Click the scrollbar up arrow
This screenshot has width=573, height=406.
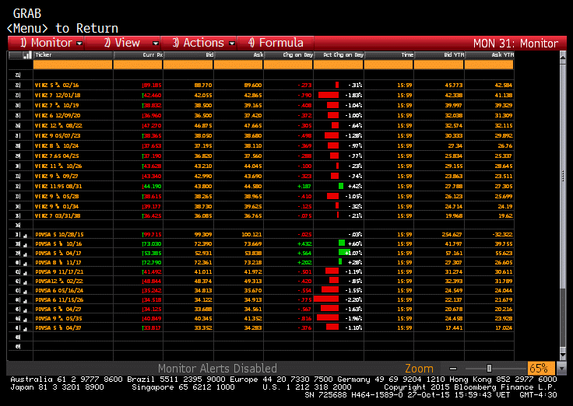click(x=563, y=57)
